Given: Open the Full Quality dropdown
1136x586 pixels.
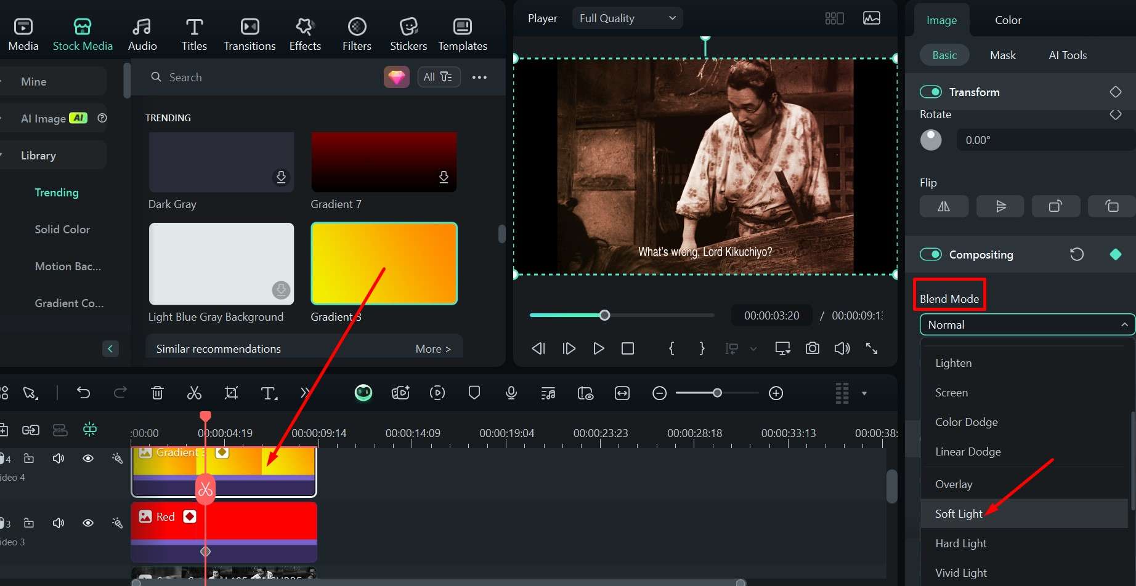Looking at the screenshot, I should (627, 18).
